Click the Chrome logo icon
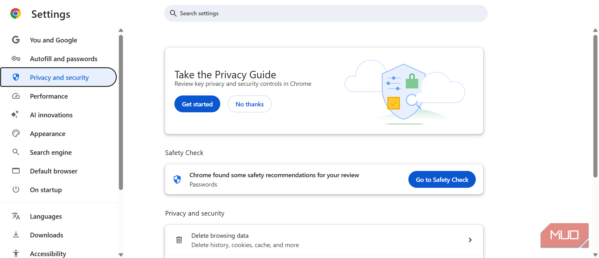599x258 pixels. click(16, 14)
